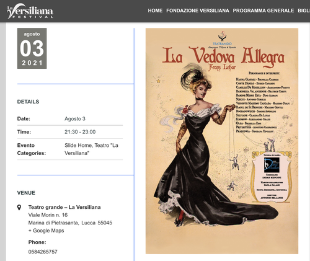Click the 21:30 - 23:00 time value
Viewport: 310px width, 261px height.
[x=80, y=132]
